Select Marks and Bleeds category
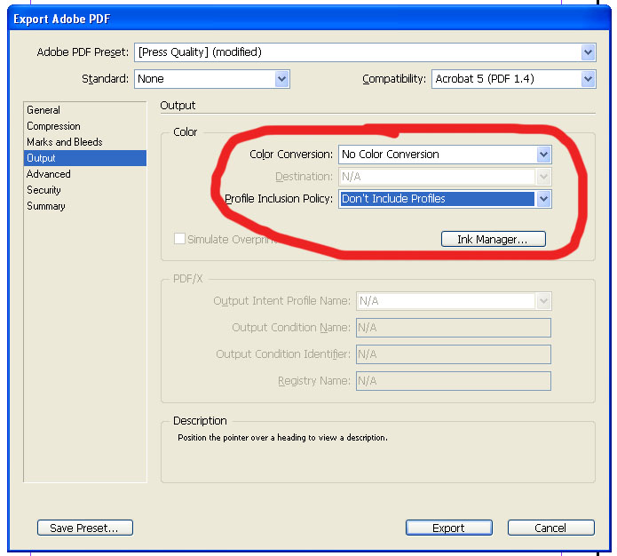Screen dimensions: 617x556 tap(85, 142)
